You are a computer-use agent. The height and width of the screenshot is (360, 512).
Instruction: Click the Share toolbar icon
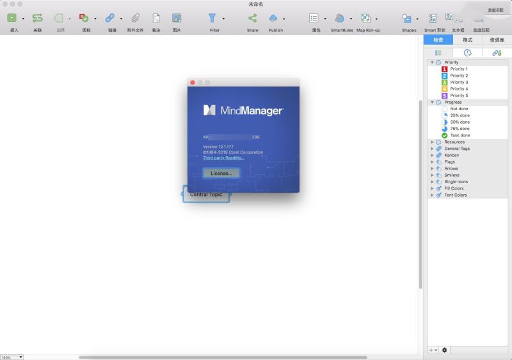(252, 18)
